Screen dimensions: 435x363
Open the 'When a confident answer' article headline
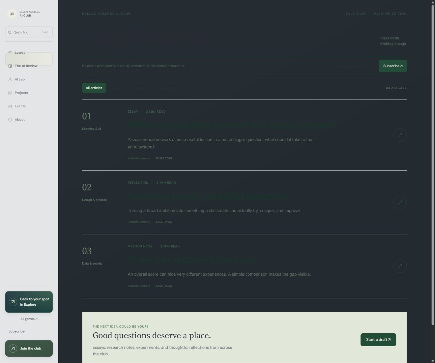tap(233, 125)
